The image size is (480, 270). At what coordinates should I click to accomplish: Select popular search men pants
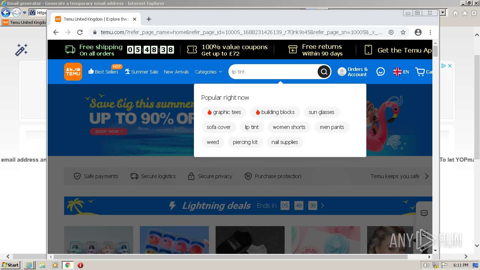[332, 127]
